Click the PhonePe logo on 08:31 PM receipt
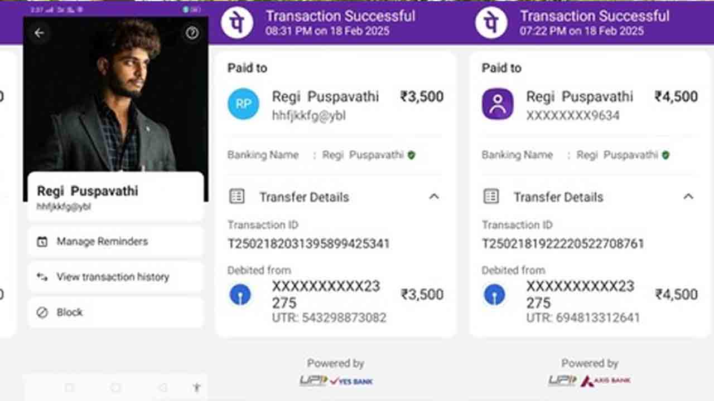The width and height of the screenshot is (714, 401). [237, 23]
